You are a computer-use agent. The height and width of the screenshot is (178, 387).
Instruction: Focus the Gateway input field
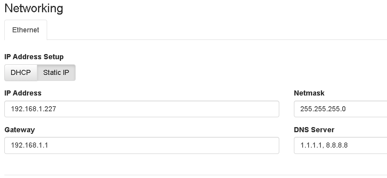click(x=142, y=145)
